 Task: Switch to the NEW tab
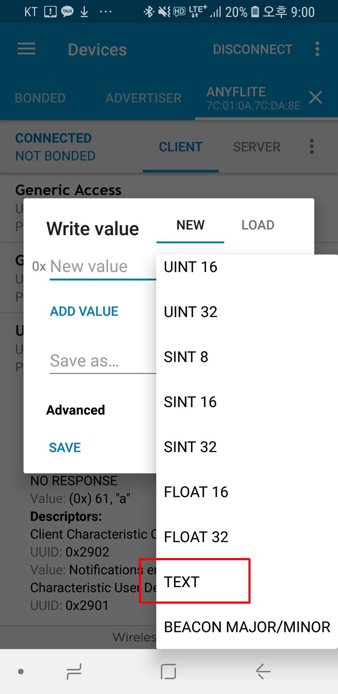[190, 225]
